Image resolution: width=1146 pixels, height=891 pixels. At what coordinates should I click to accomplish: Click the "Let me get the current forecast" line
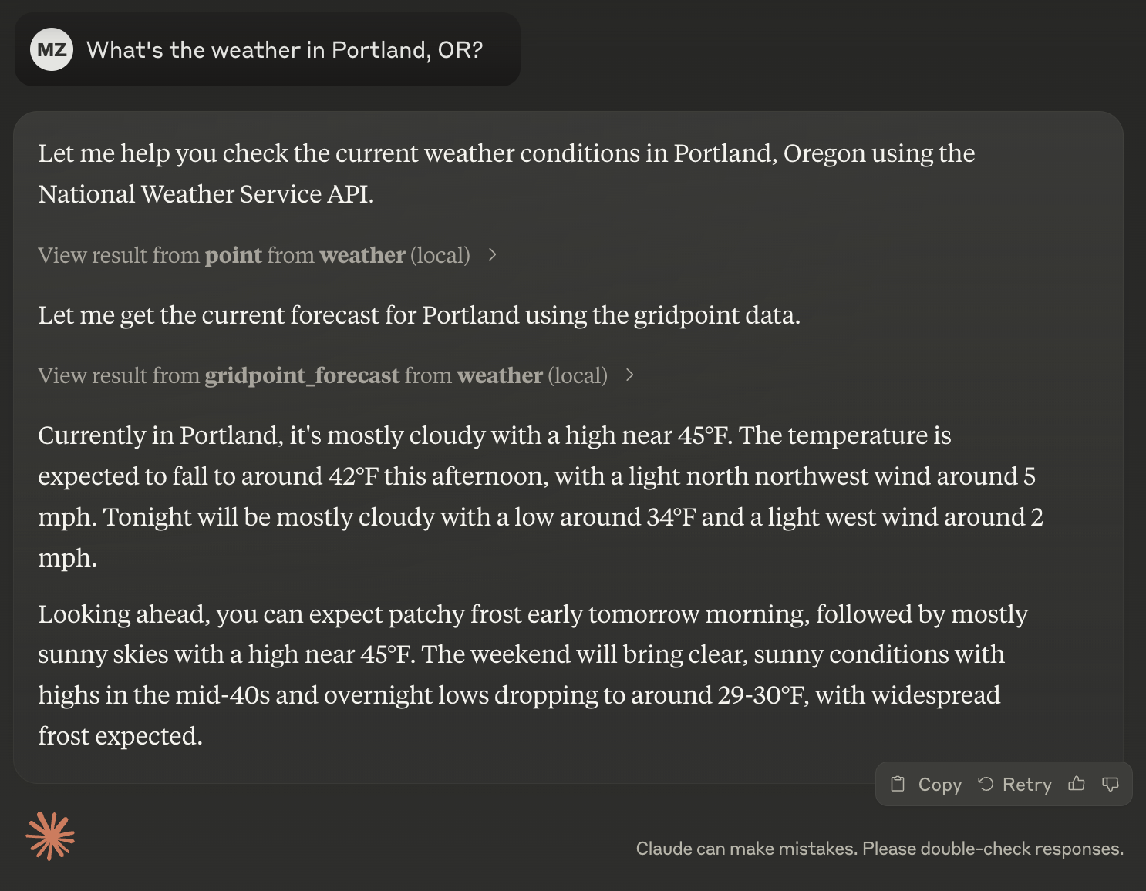[419, 315]
